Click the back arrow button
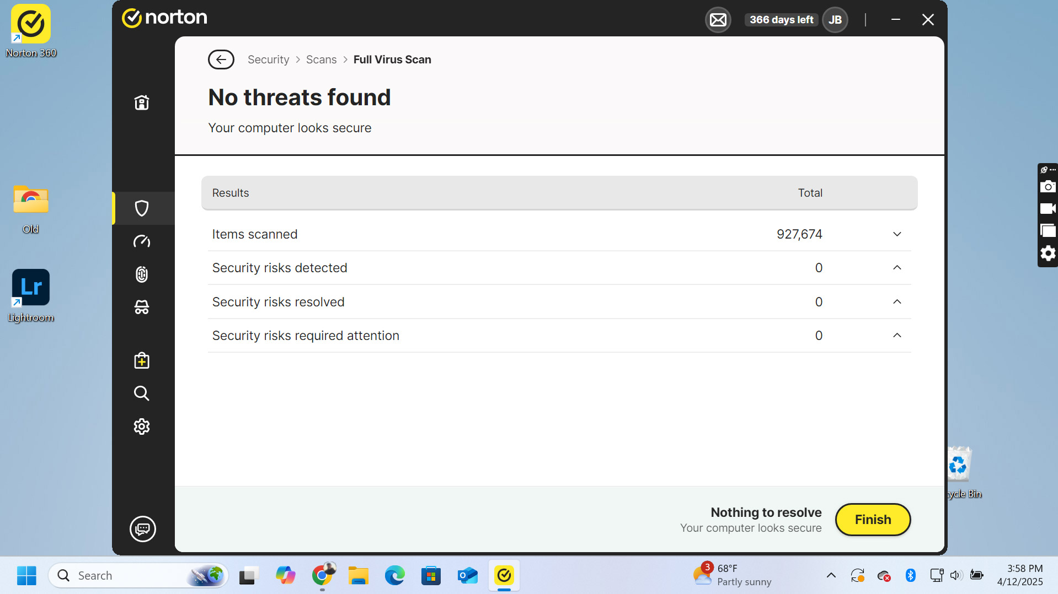Image resolution: width=1058 pixels, height=594 pixels. pos(221,60)
